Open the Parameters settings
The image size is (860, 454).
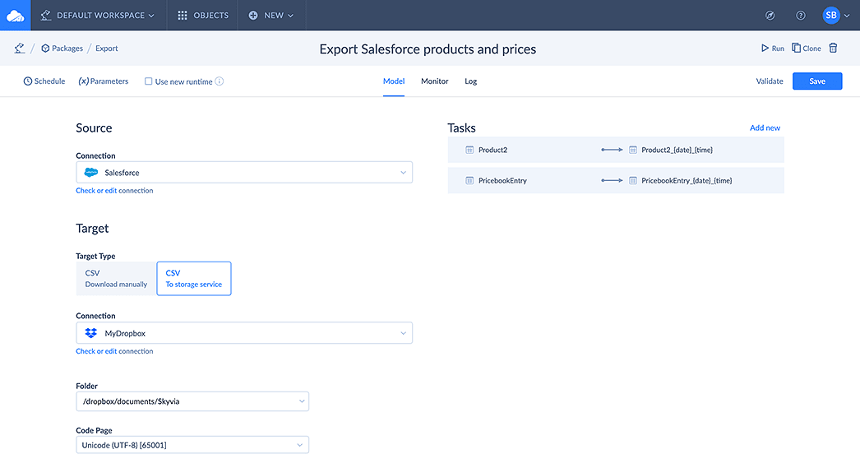click(x=103, y=81)
